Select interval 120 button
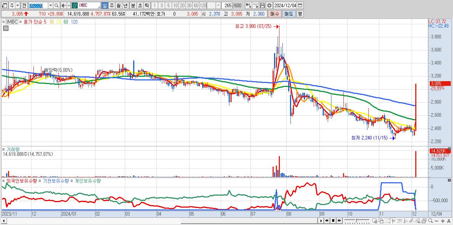Screen dimensions: 453x225 [203, 5]
